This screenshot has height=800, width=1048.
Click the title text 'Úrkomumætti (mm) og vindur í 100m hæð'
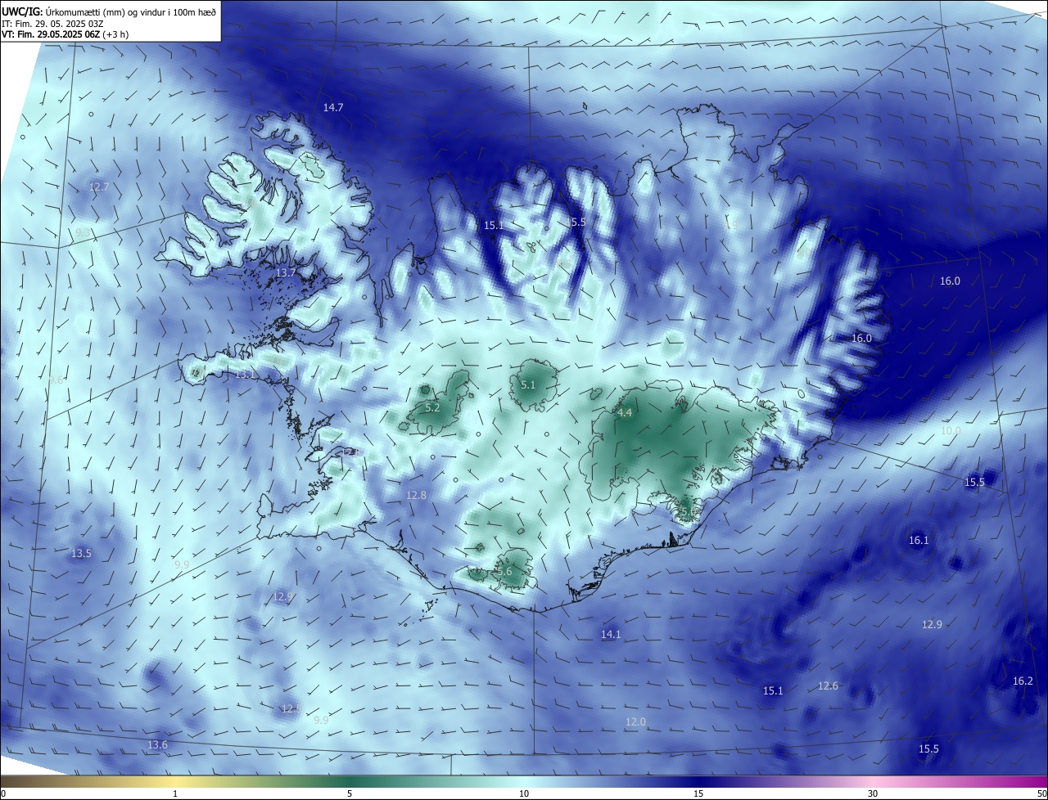[x=131, y=11]
